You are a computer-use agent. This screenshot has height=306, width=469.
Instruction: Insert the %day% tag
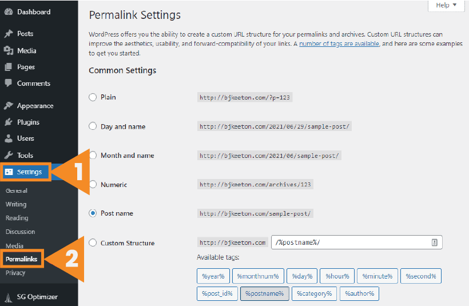coord(302,276)
